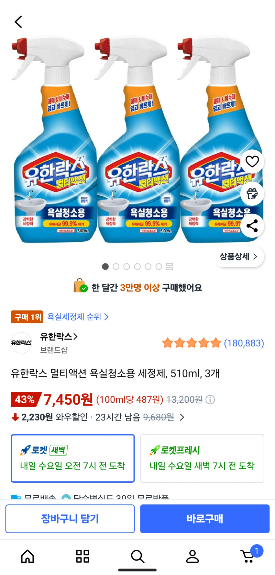275x575 pixels.
Task: Open the my account profile icon
Action: [x=192, y=556]
